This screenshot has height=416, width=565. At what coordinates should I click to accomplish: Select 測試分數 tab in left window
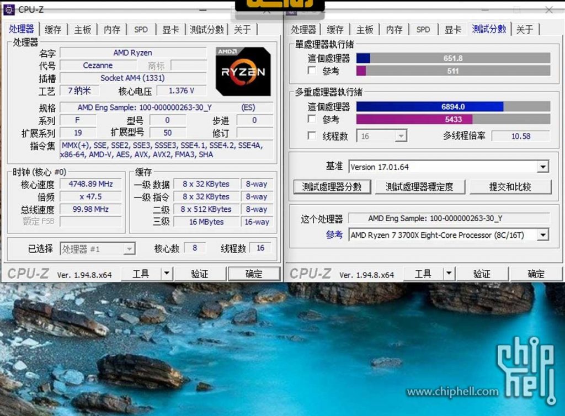(x=207, y=30)
